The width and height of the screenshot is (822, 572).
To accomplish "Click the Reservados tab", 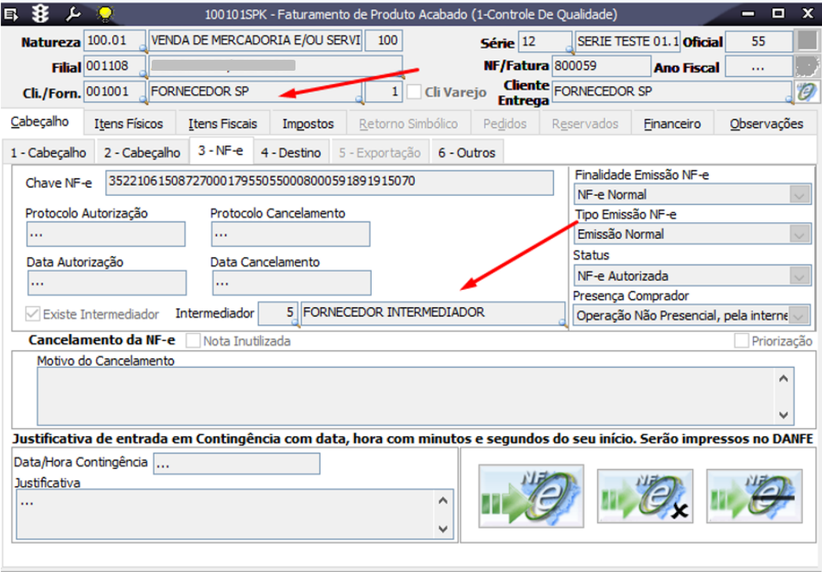I will (585, 123).
